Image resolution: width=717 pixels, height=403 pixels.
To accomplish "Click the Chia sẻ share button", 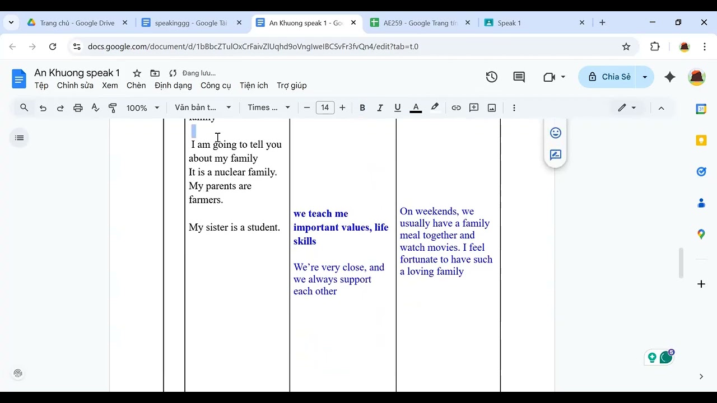I will pyautogui.click(x=609, y=77).
